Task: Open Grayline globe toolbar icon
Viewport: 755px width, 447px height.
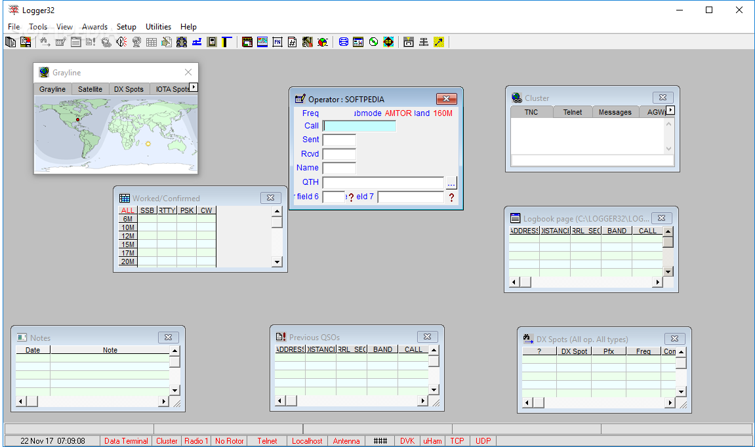Action: coord(136,42)
